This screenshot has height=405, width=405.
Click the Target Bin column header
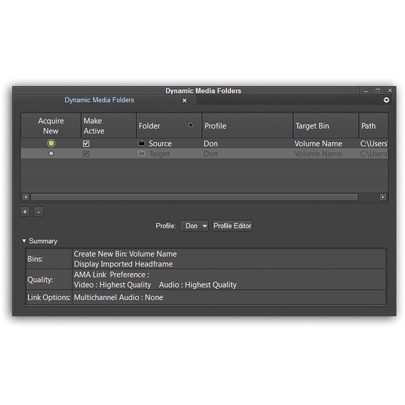pyautogui.click(x=312, y=126)
